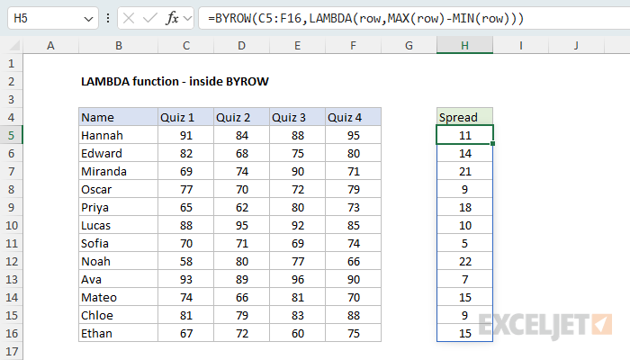This screenshot has width=630, height=360.
Task: Select column F header
Action: 353,45
